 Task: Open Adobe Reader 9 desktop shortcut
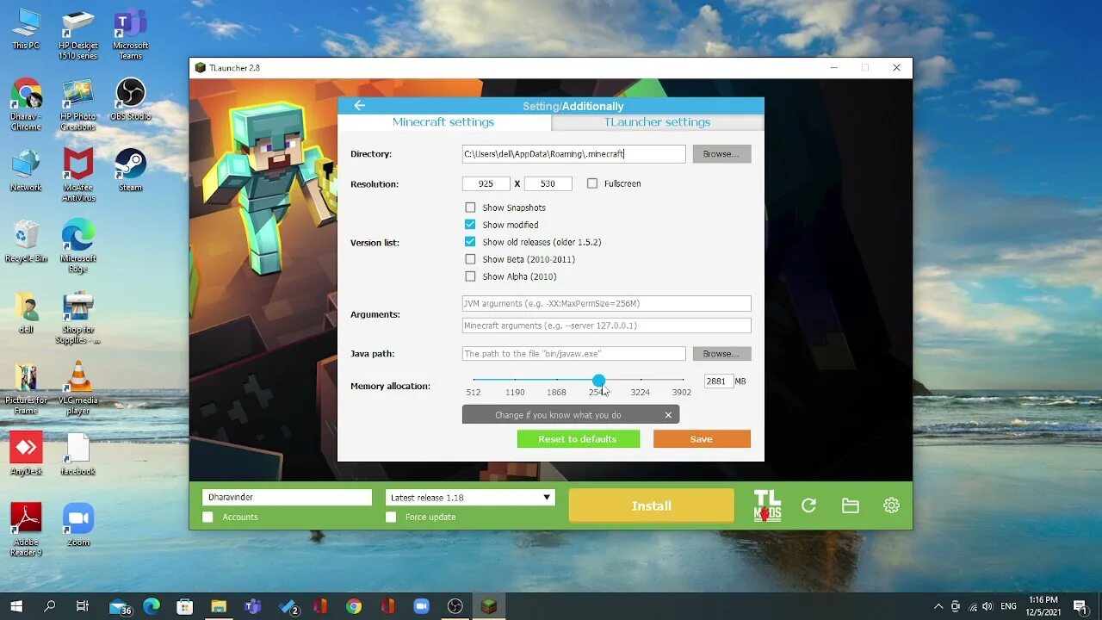pyautogui.click(x=26, y=530)
